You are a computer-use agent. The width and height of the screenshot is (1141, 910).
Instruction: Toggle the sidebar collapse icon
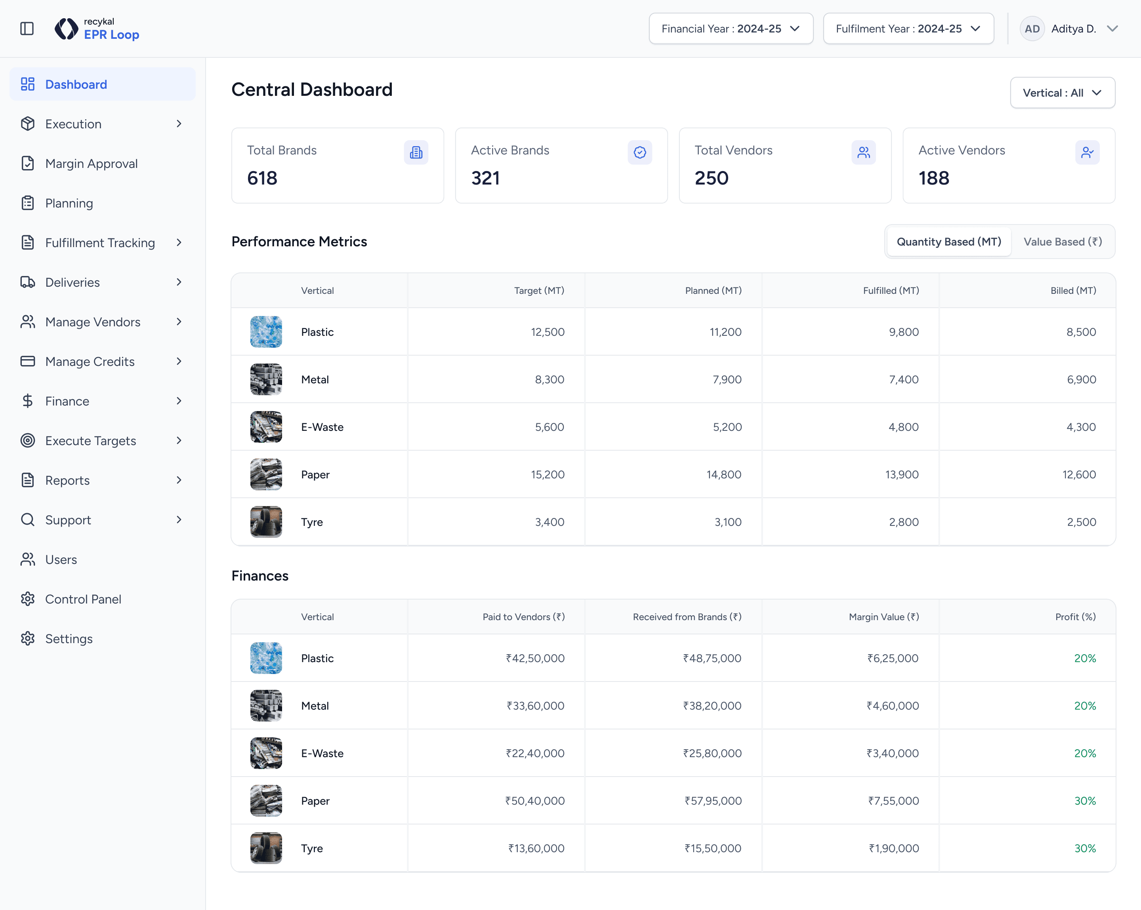click(x=27, y=29)
